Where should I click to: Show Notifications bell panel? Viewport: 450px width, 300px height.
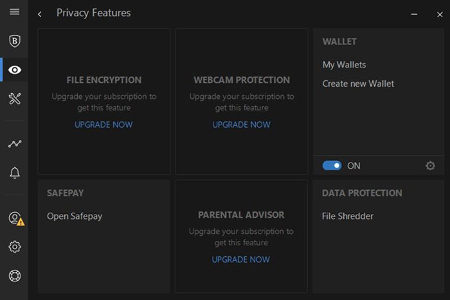(14, 172)
